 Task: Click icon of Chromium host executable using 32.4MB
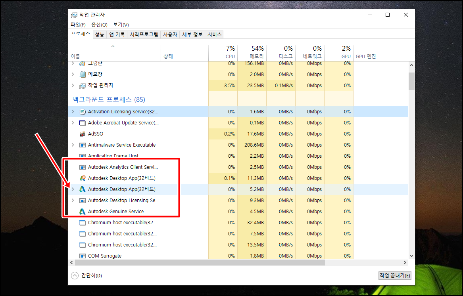[83, 223]
